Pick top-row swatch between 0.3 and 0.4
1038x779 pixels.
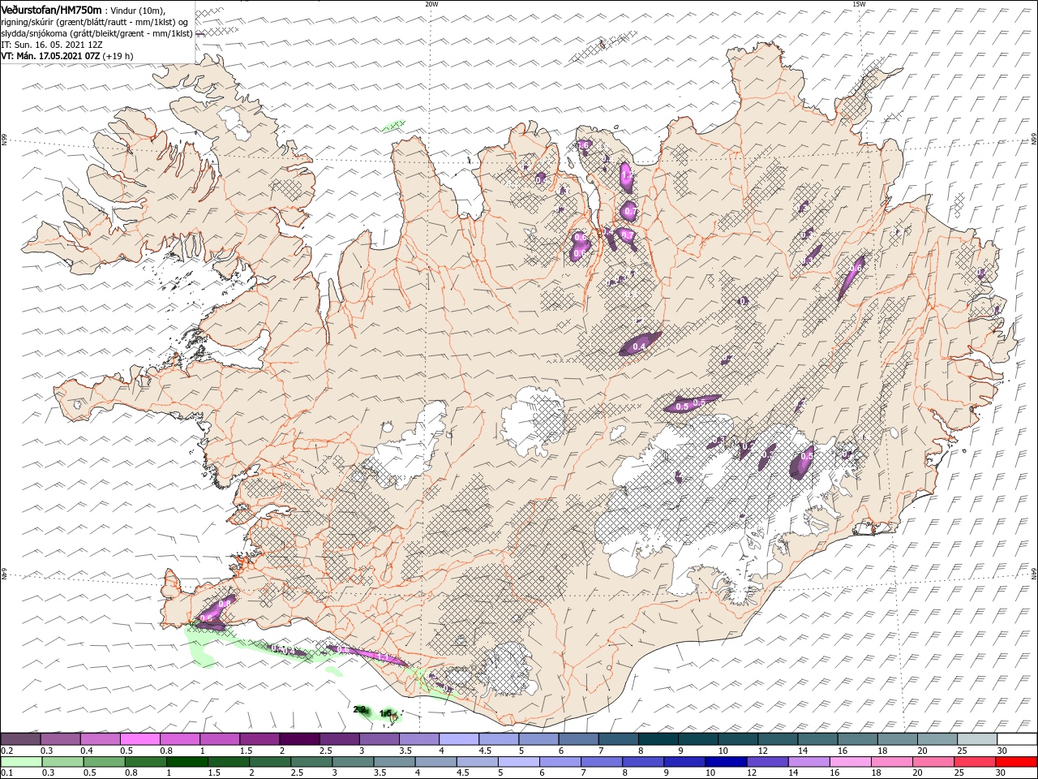[x=60, y=739]
